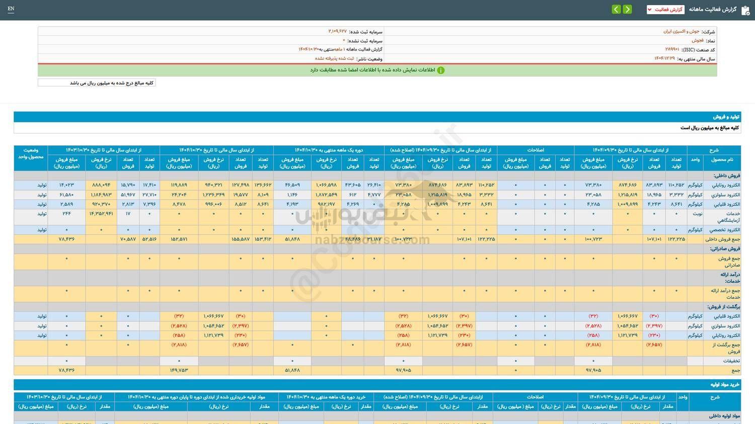
Task: Select the خرید مواد اولیه section header
Action: point(725,385)
